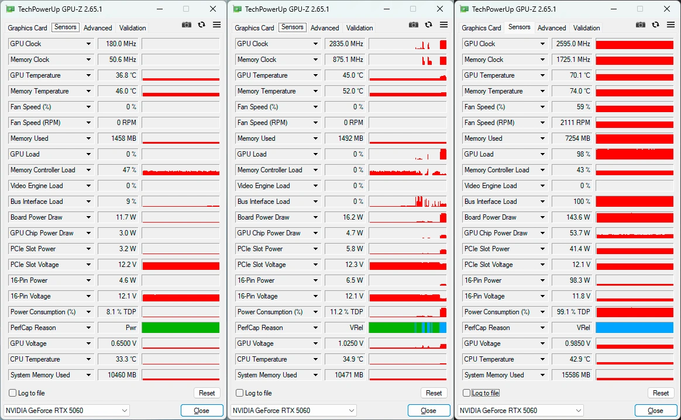
Task: Click Reset in the middle window
Action: (434, 393)
